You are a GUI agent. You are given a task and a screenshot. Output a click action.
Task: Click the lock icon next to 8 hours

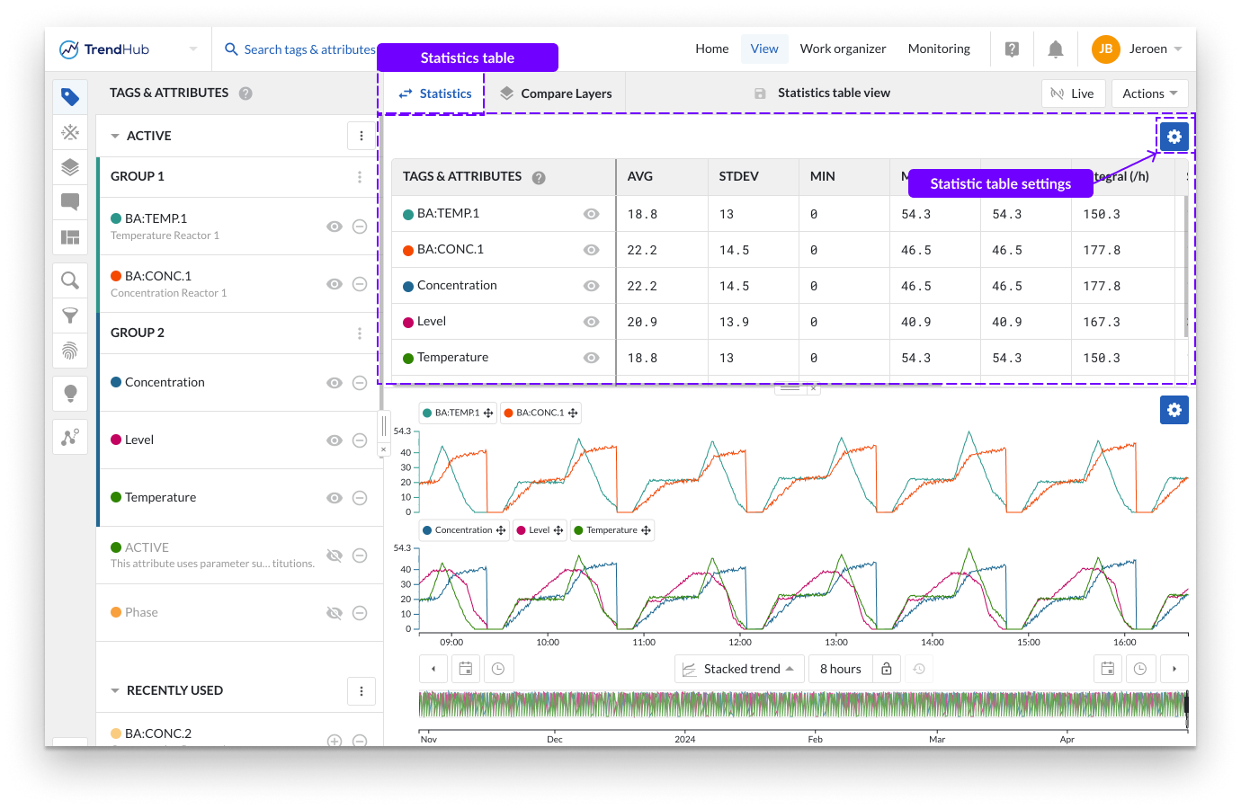click(x=886, y=669)
